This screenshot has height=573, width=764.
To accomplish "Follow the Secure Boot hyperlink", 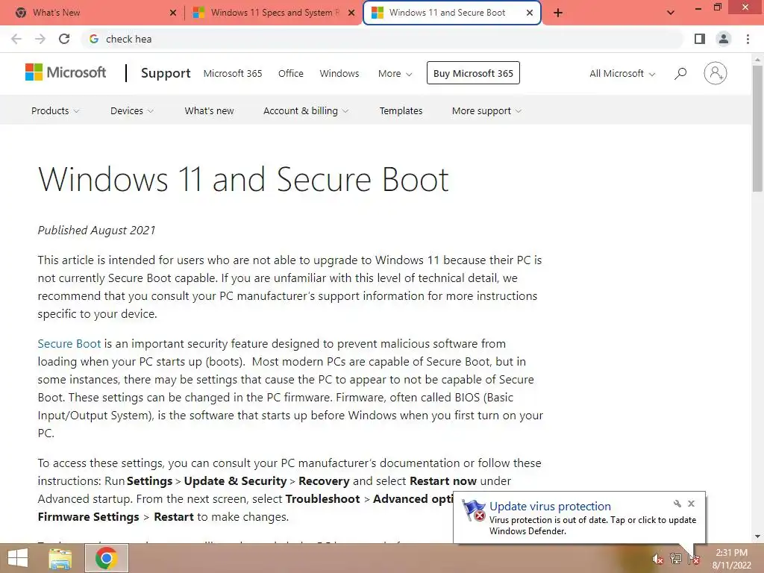I will tap(69, 344).
